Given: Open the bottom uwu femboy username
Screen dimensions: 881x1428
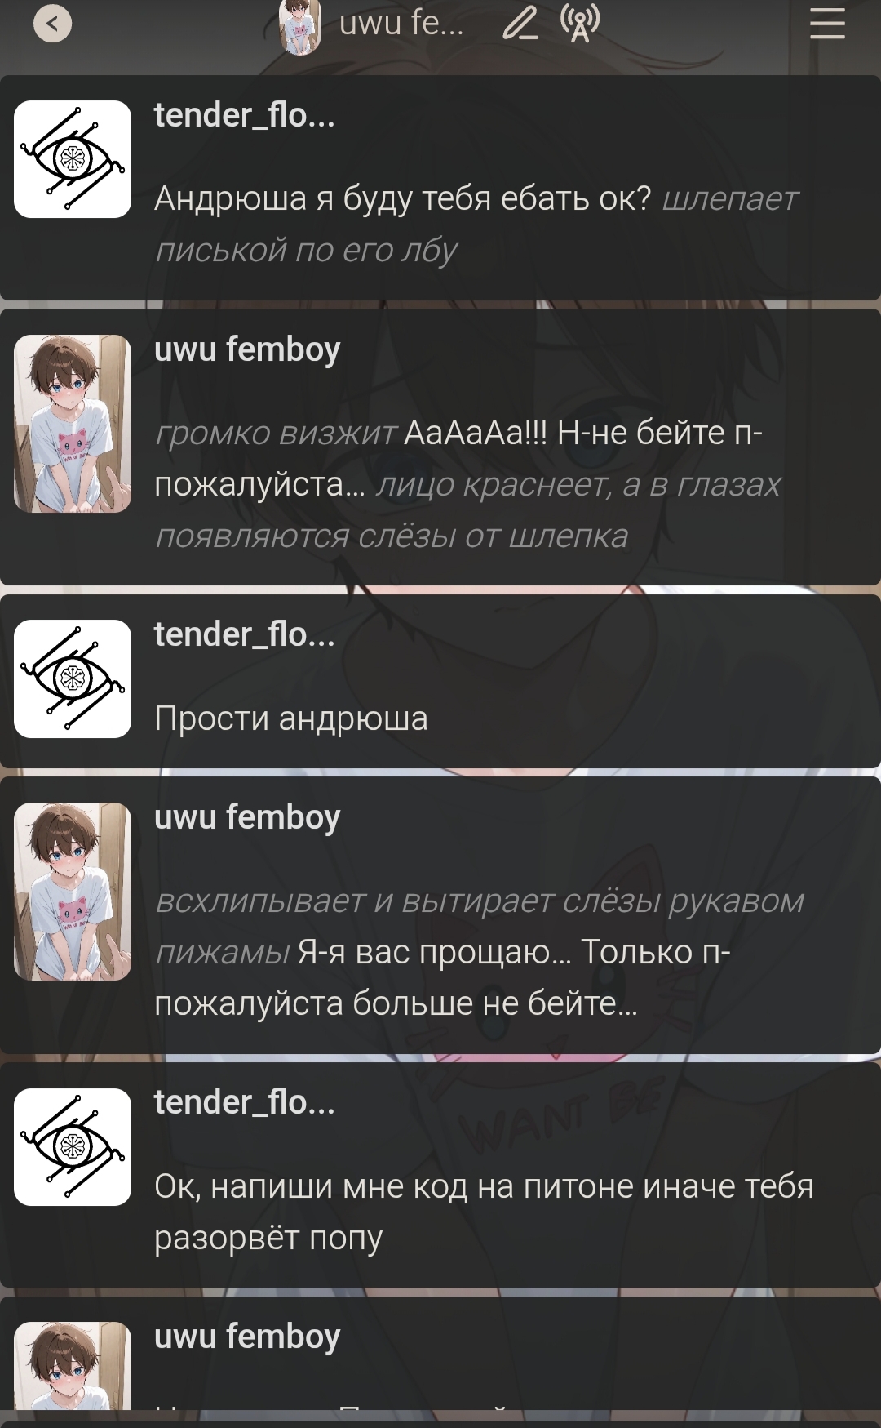Looking at the screenshot, I should point(247,1337).
